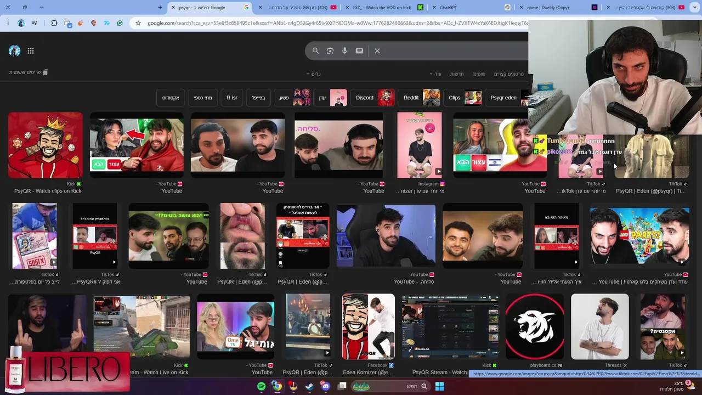Open the Google apps grid icon
This screenshot has height=395, width=702.
point(31,50)
